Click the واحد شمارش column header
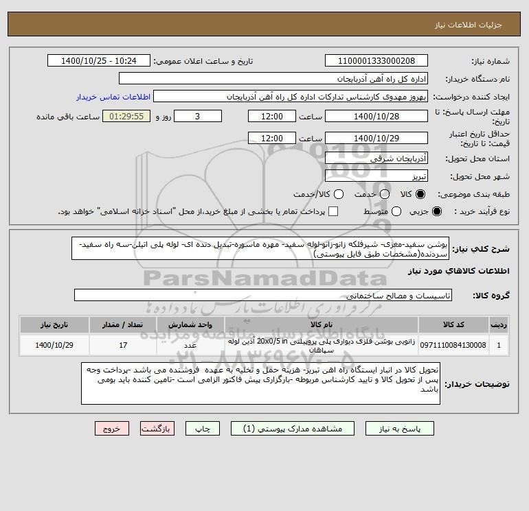529x511 pixels. (190, 324)
